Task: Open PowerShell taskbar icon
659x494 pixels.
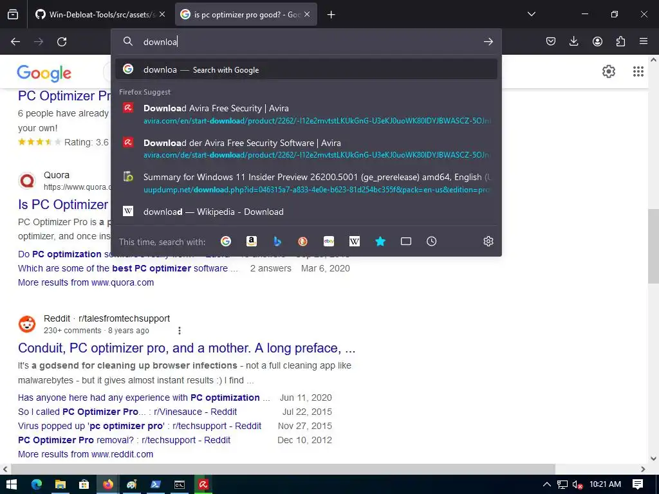Action: click(156, 484)
